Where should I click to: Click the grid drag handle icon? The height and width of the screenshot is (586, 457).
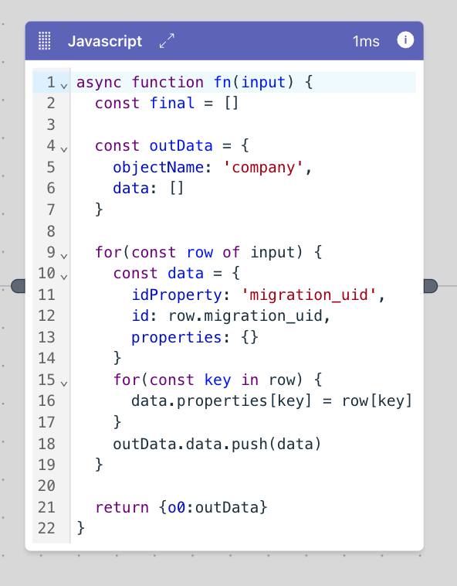click(45, 41)
